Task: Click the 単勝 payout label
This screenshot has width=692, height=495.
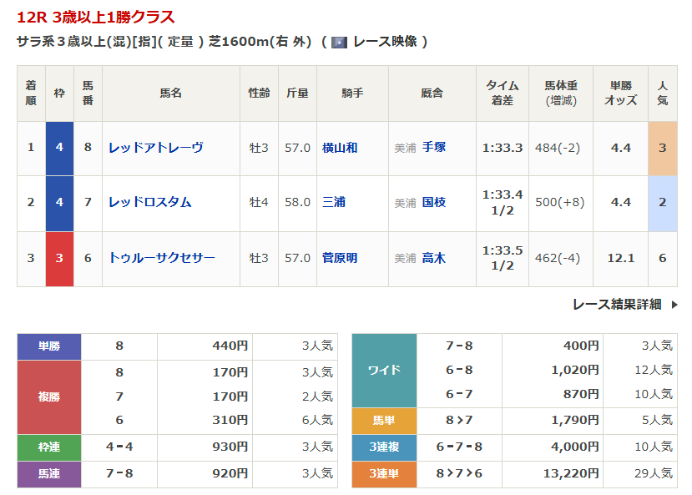Action: pyautogui.click(x=49, y=346)
